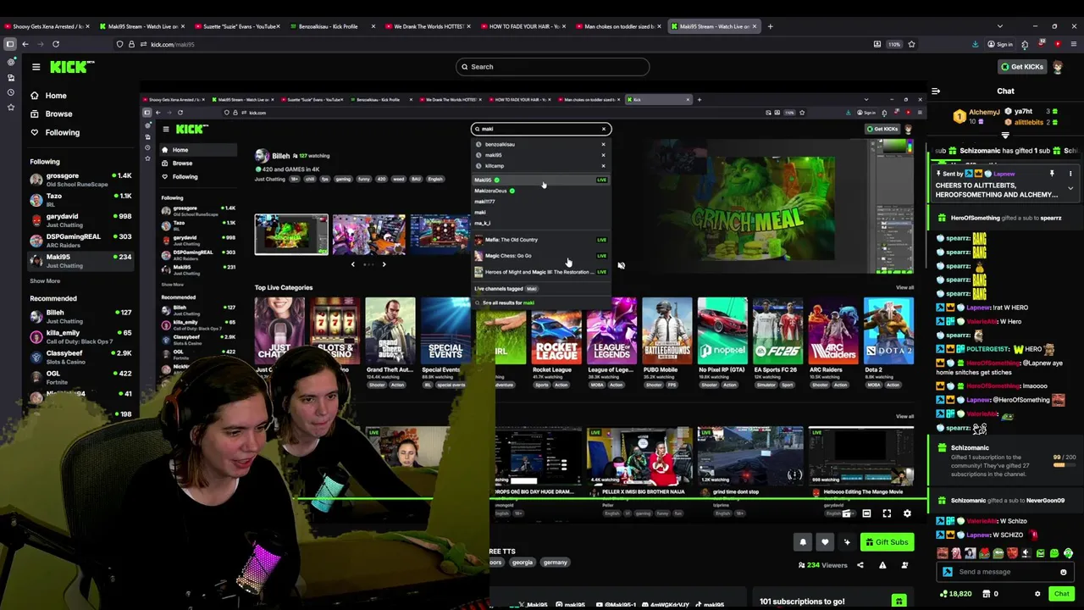
Task: Send message with Chat button
Action: pyautogui.click(x=1062, y=594)
